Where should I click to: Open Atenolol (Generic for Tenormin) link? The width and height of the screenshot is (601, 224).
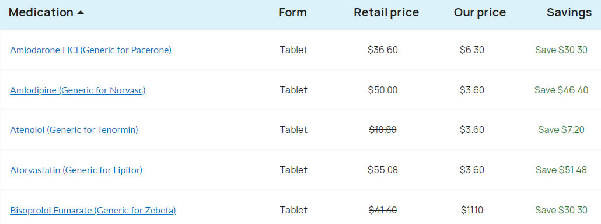coord(74,130)
